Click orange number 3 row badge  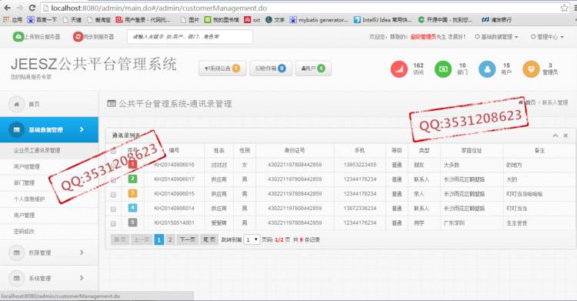(x=132, y=193)
